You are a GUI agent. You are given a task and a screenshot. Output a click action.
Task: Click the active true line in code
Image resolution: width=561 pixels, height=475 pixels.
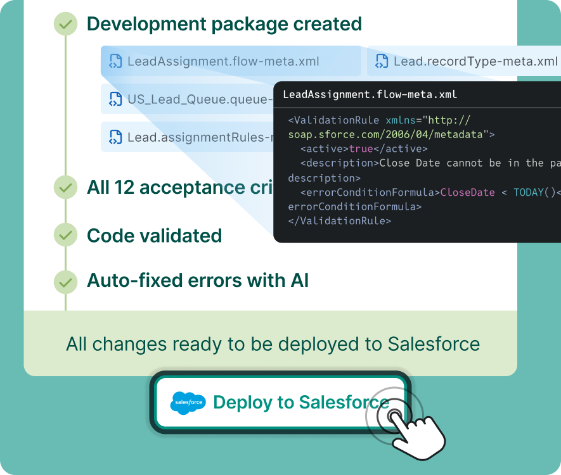(x=364, y=149)
